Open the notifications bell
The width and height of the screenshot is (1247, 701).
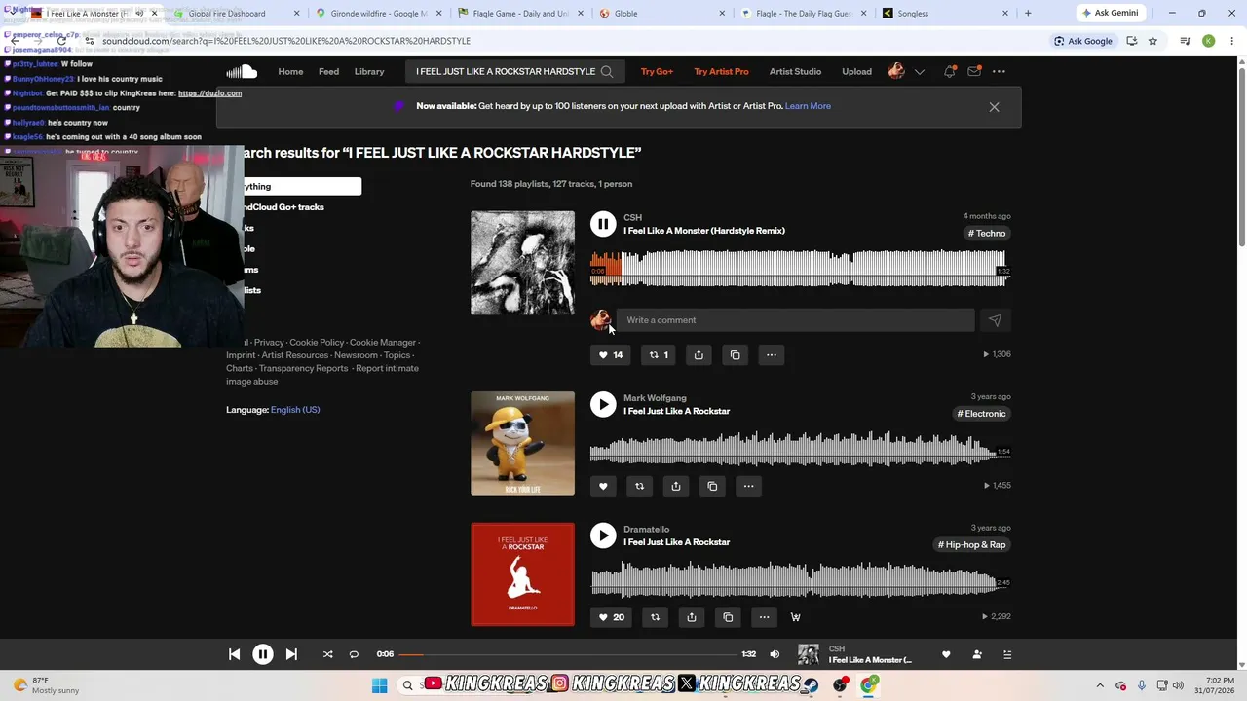coord(949,71)
